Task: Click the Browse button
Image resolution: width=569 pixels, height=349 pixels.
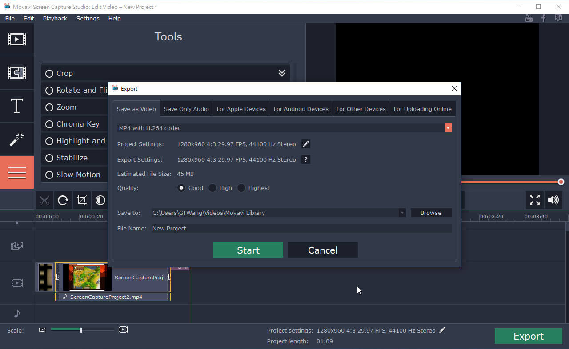Action: (x=431, y=213)
